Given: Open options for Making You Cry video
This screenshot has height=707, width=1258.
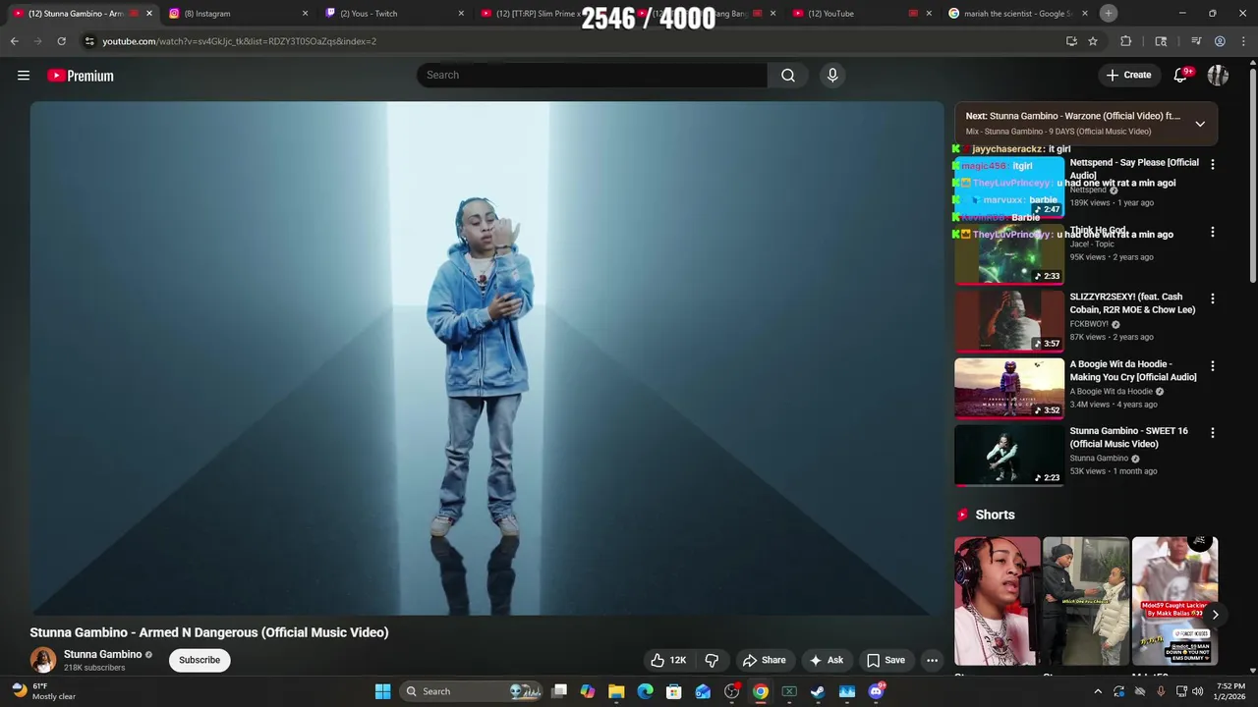Looking at the screenshot, I should 1212,365.
